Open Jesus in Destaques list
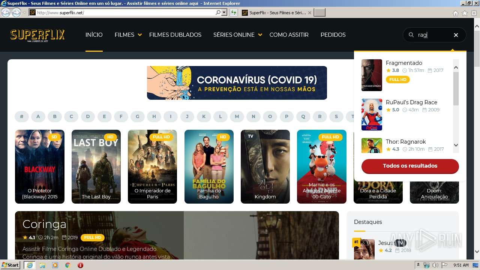This screenshot has height=270, width=480. [x=385, y=243]
